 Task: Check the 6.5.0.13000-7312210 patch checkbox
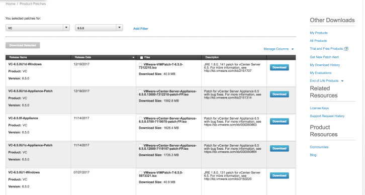(x=141, y=91)
